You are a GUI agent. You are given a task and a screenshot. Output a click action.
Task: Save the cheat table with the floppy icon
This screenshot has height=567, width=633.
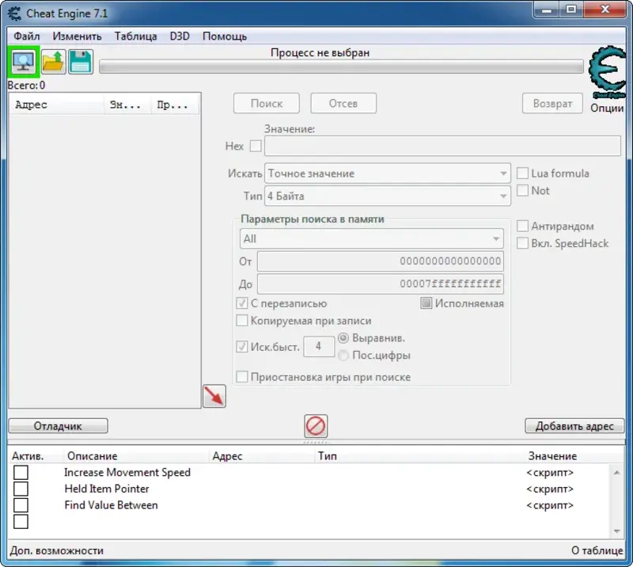[80, 61]
